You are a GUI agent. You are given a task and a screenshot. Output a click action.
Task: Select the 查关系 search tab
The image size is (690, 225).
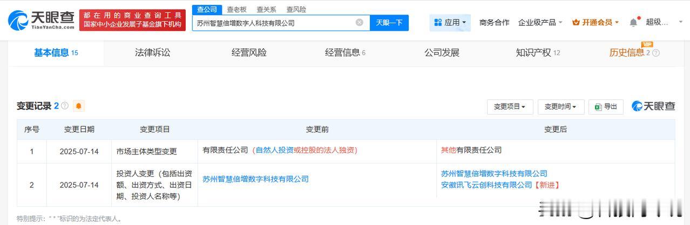[x=266, y=9]
